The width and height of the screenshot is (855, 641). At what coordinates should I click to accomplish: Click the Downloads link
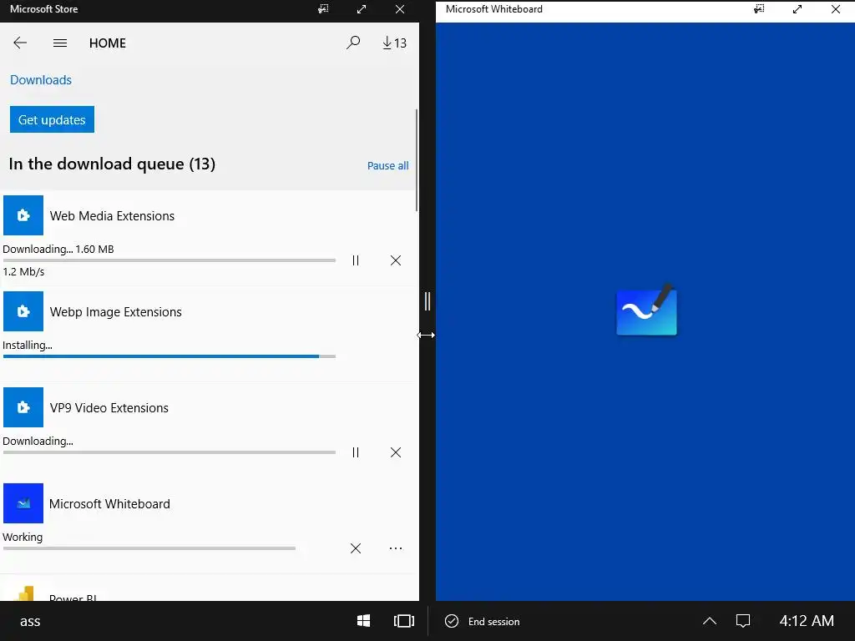(x=41, y=79)
